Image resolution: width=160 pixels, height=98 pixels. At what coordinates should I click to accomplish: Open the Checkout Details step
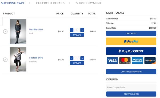pyautogui.click(x=50, y=3)
